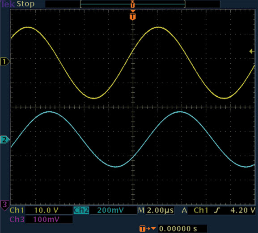258x233 pixels.
Task: Click the Stop acquisition status
Action: click(25, 4)
